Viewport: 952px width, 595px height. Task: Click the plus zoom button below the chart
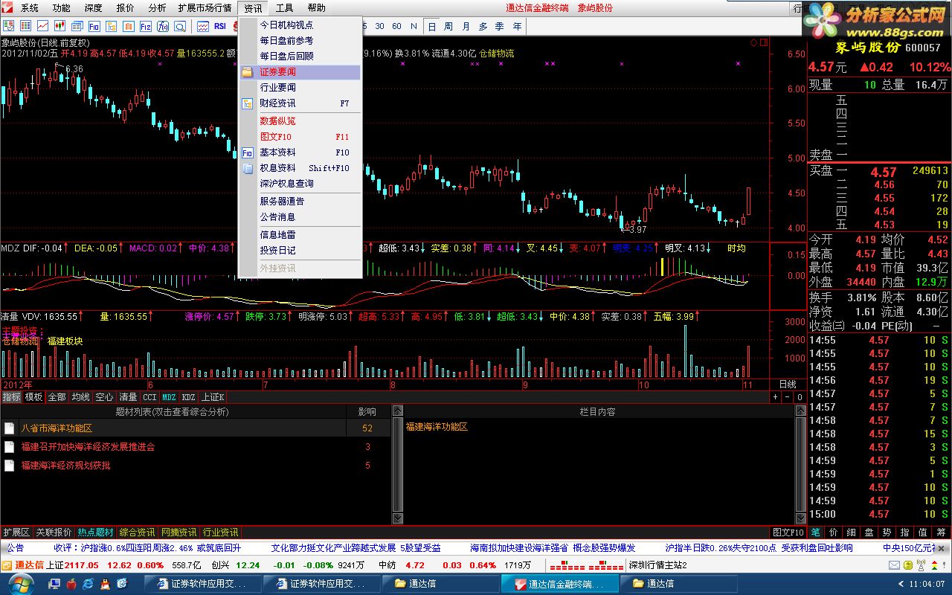click(775, 397)
